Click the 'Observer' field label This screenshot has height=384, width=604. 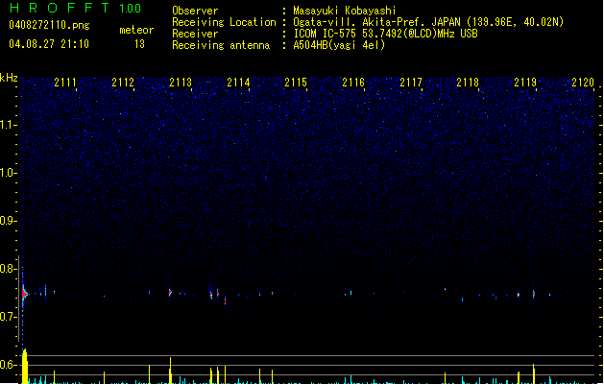pyautogui.click(x=195, y=11)
